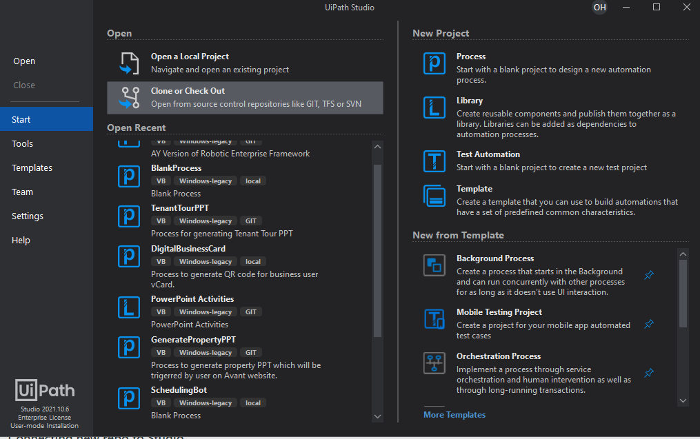700x439 pixels.
Task: Click the 'Studio 2021.10.6' version text
Action: tap(45, 409)
